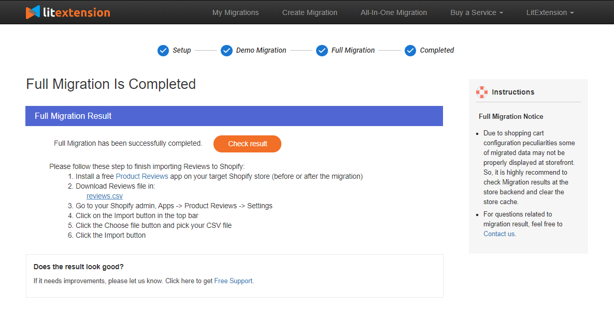Viewport: 614px width, 309px height.
Task: Click the Demo Migration step checkmark icon
Action: [x=226, y=51]
